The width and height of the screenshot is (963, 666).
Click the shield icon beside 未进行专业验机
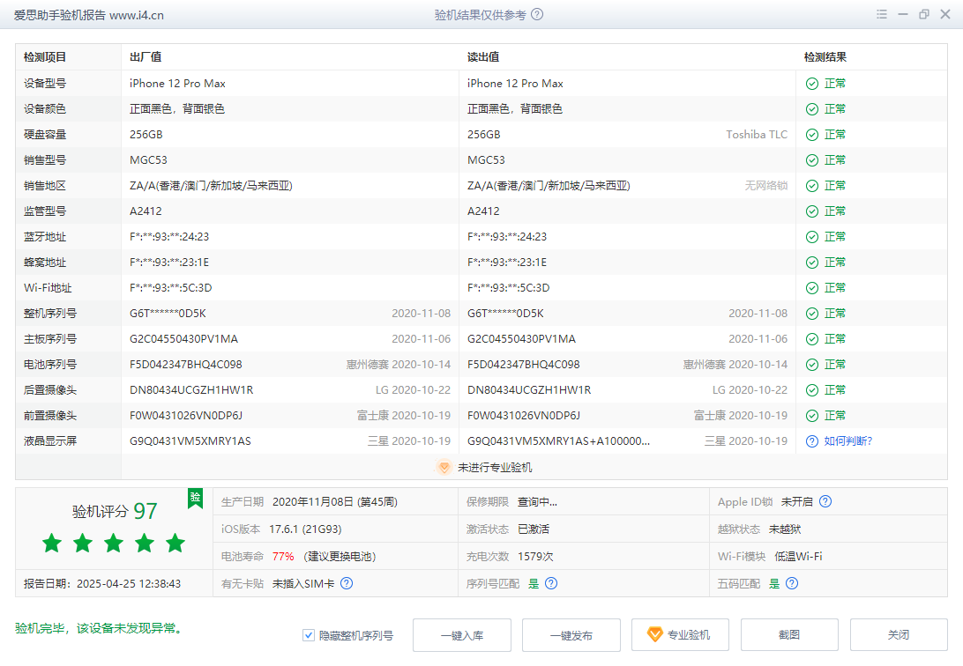pyautogui.click(x=444, y=467)
